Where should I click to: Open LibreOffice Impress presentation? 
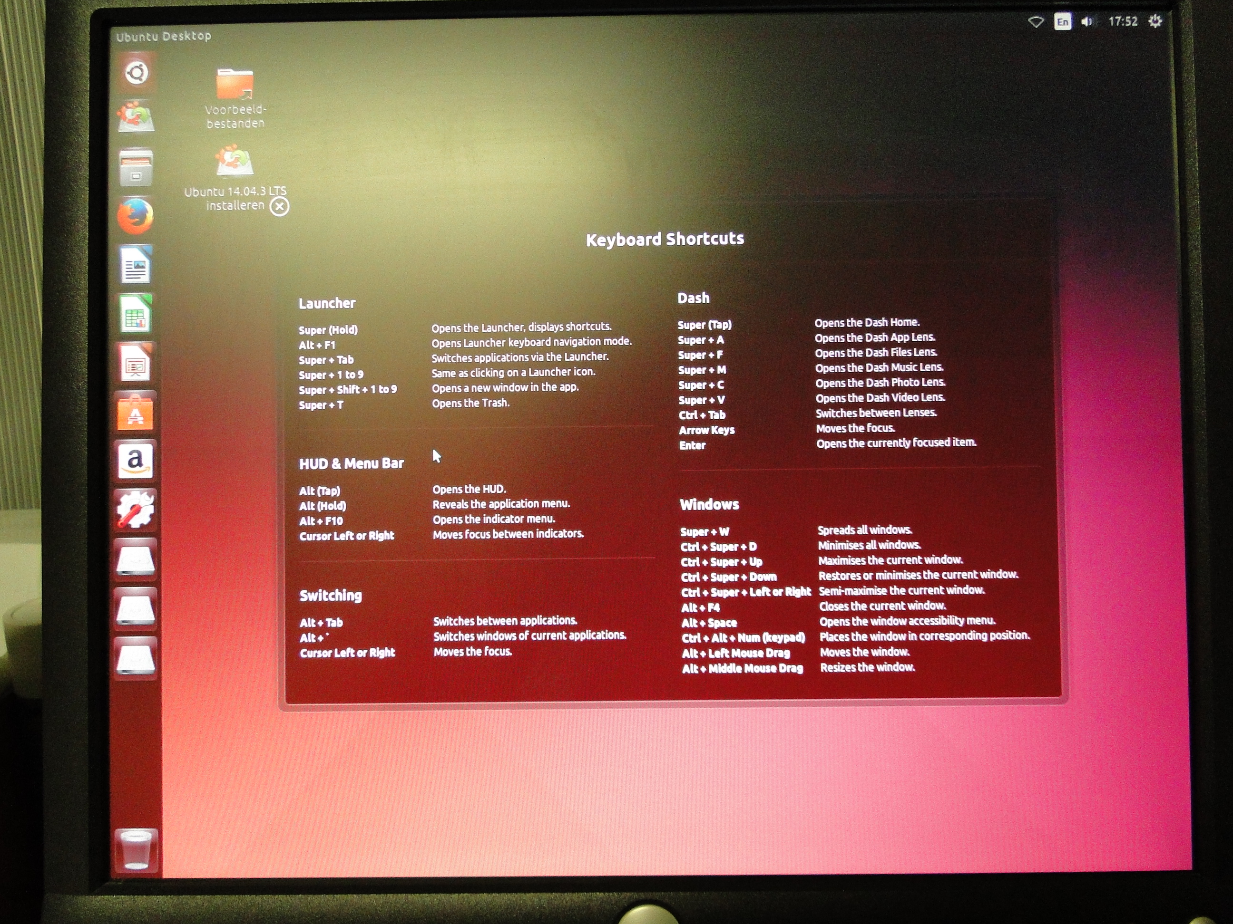(x=136, y=363)
